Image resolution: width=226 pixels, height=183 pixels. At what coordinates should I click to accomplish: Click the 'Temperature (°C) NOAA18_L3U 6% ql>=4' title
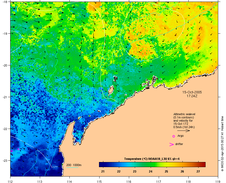[x=152, y=159]
